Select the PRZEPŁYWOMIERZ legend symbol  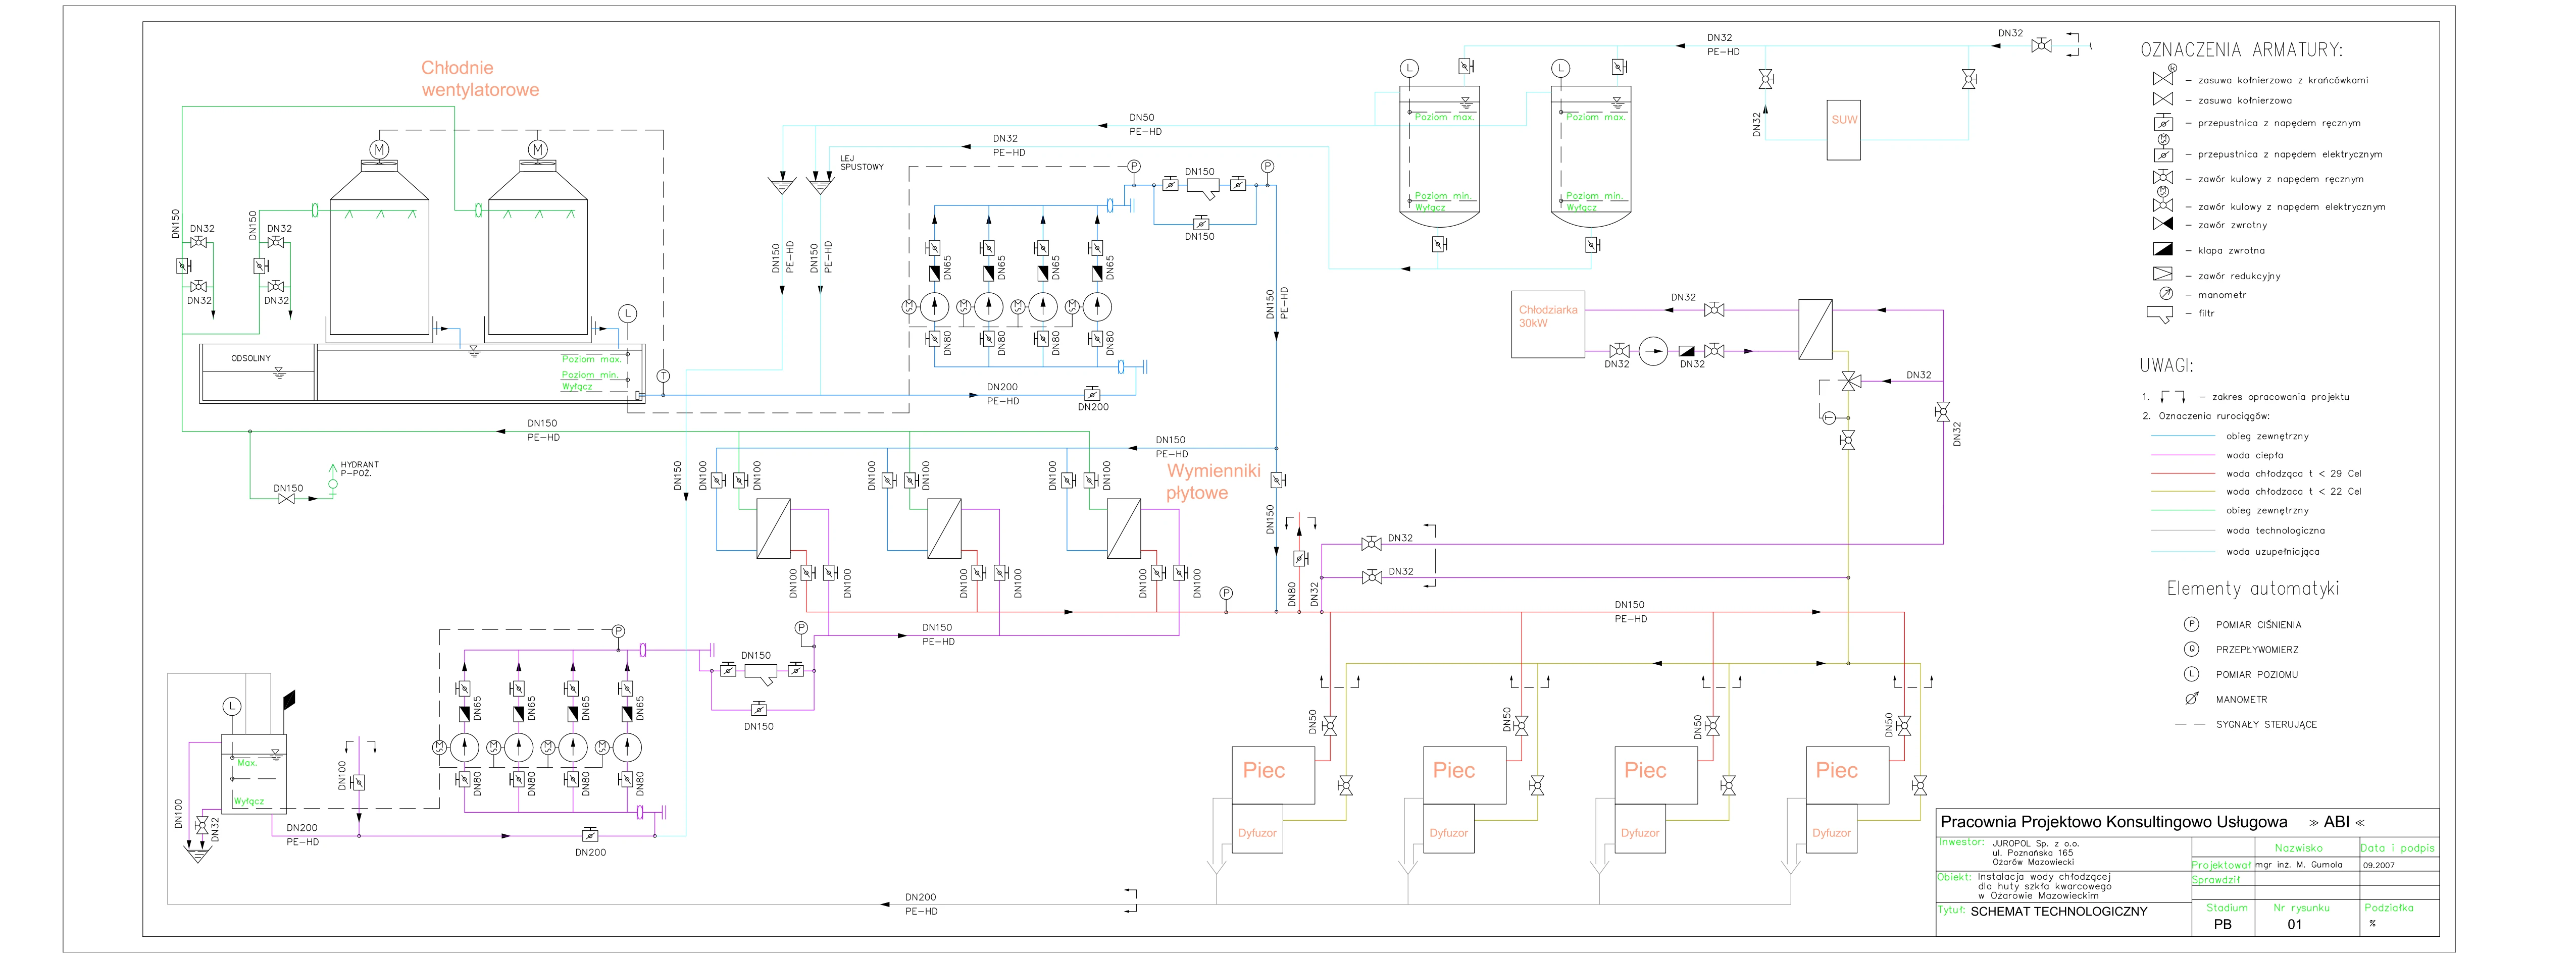(2191, 649)
